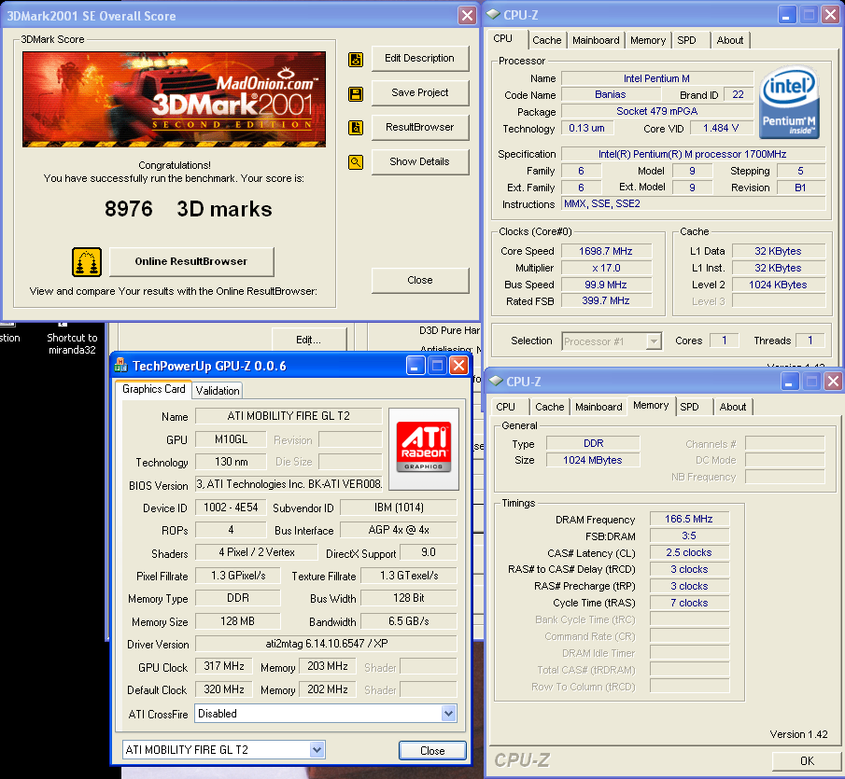This screenshot has height=779, width=845.
Task: Click the 317 MHz GPU Clock value
Action: click(x=224, y=666)
